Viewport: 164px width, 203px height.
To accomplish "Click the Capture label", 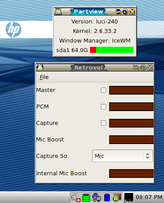I will (47, 123).
